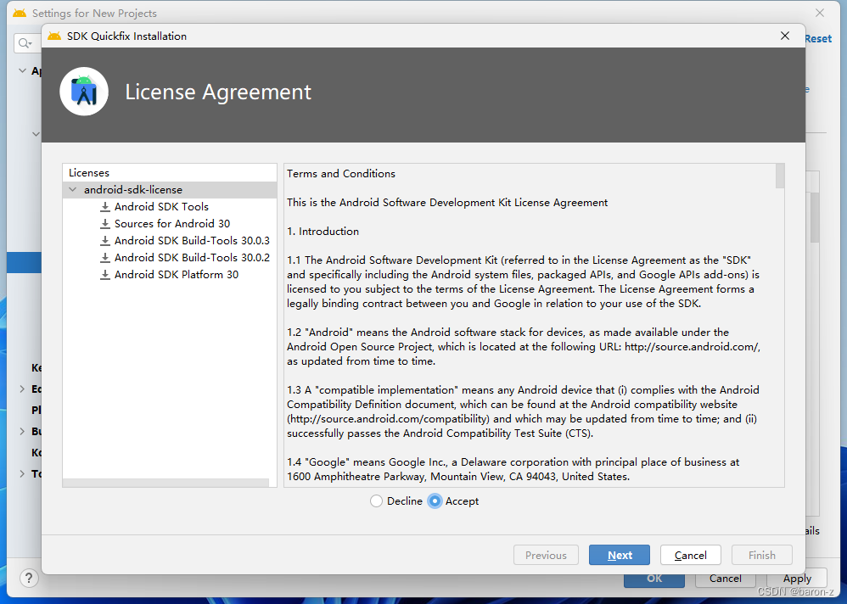The height and width of the screenshot is (604, 847).
Task: Close the SDK Quickfix Installation dialog
Action: tap(785, 36)
